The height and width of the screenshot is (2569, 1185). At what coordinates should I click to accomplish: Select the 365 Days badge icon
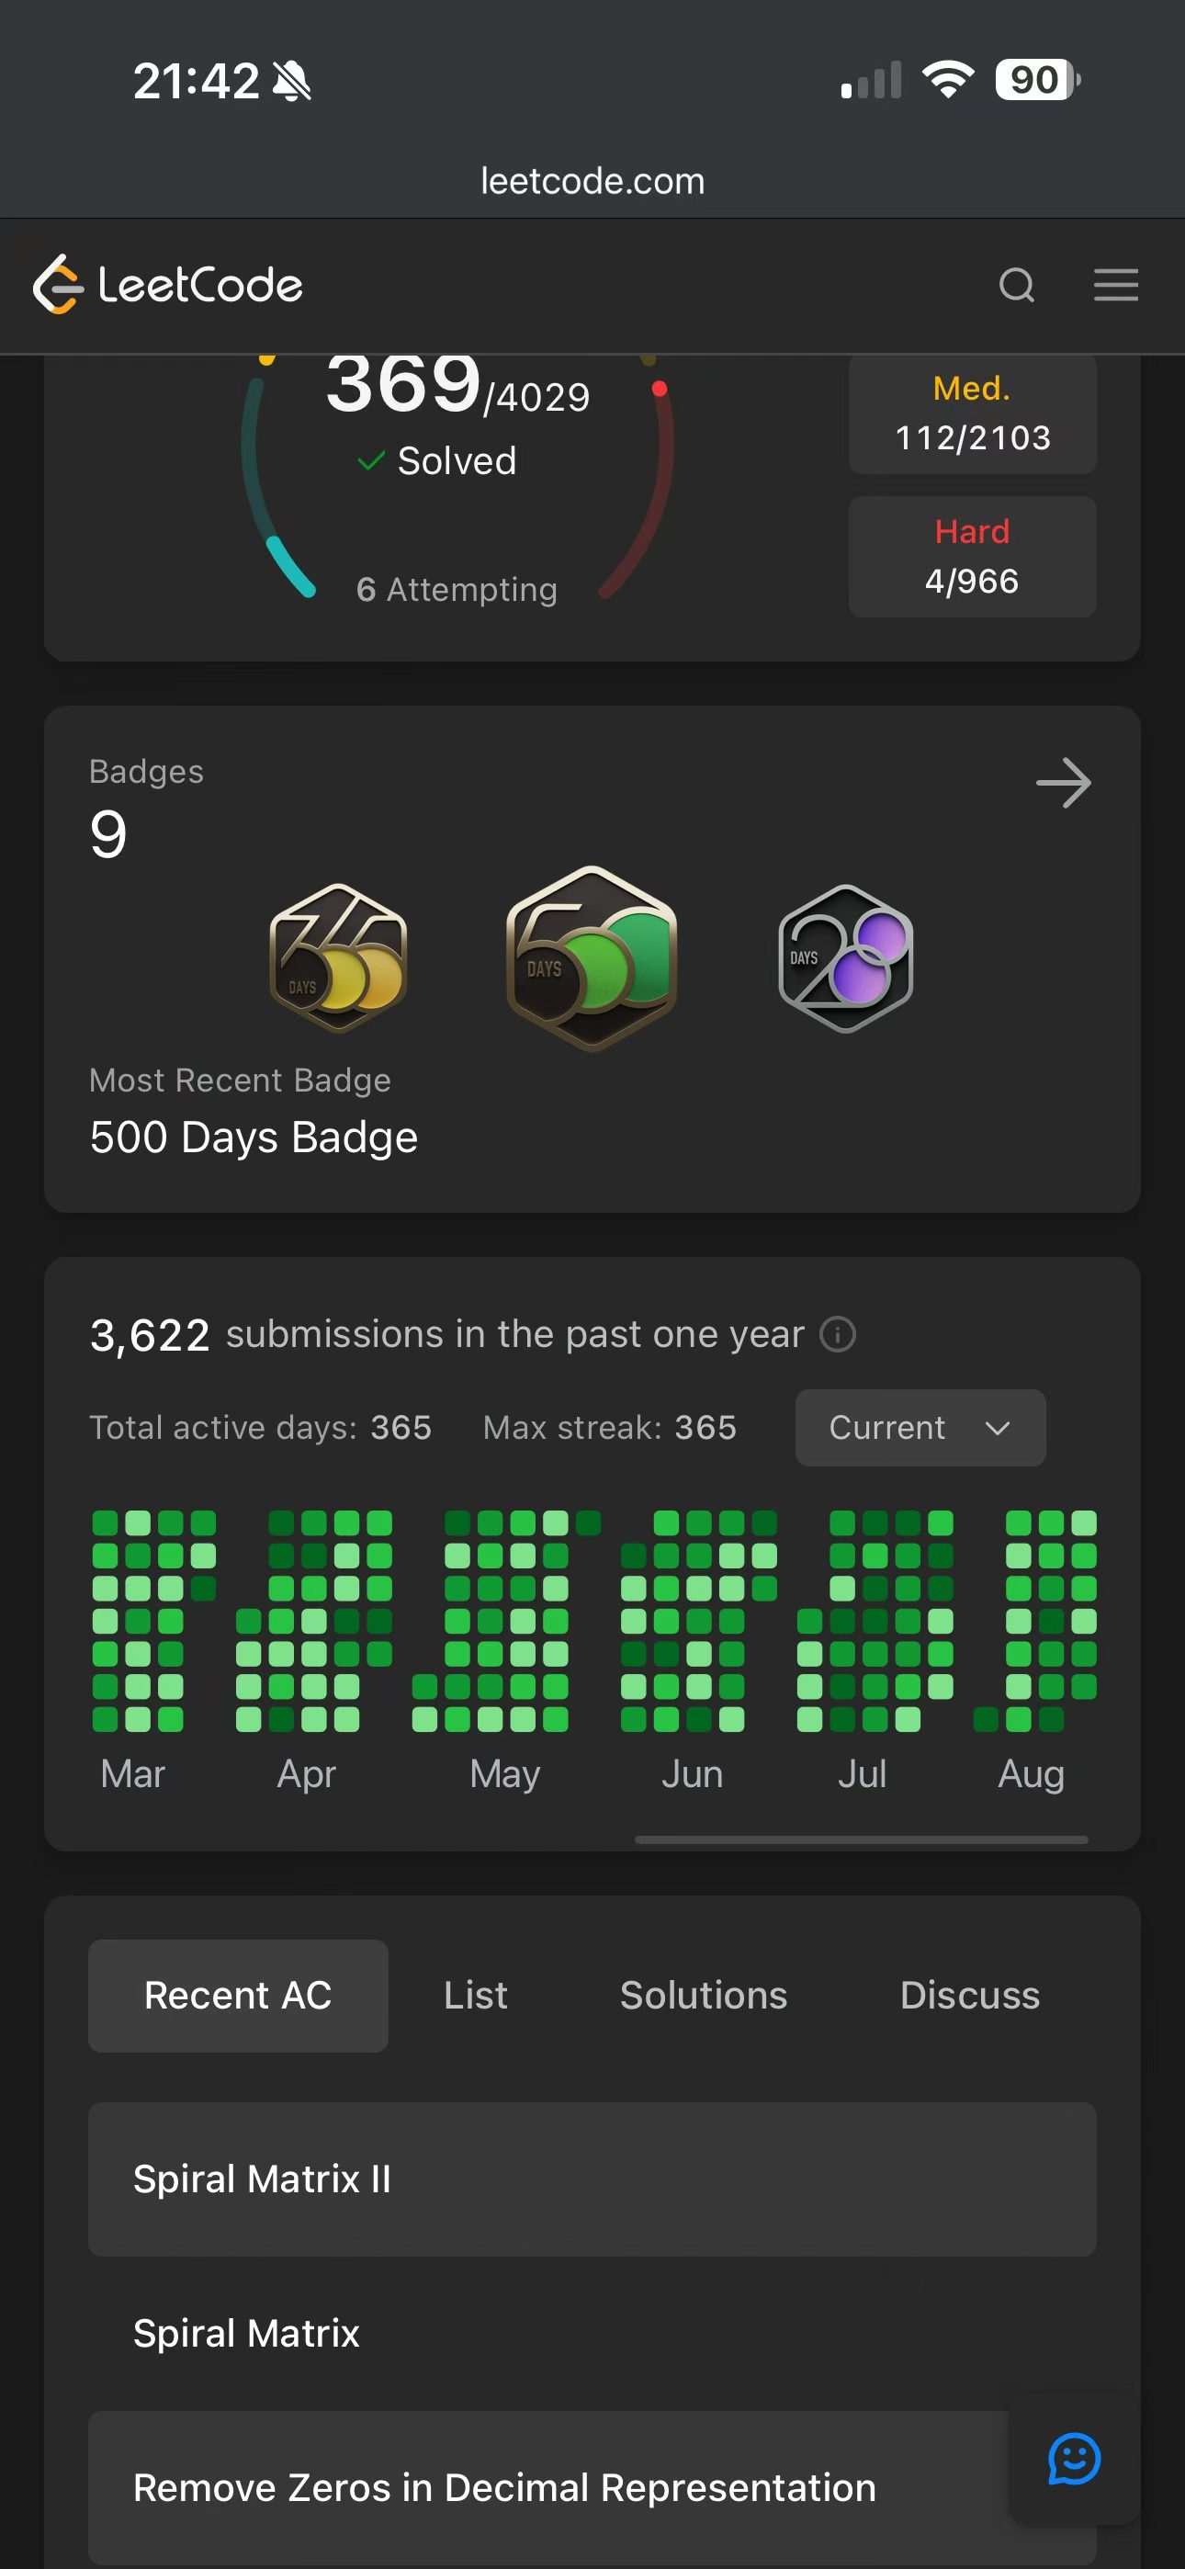tap(338, 957)
